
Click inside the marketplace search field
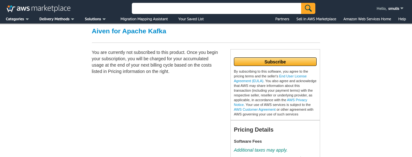[x=216, y=8]
